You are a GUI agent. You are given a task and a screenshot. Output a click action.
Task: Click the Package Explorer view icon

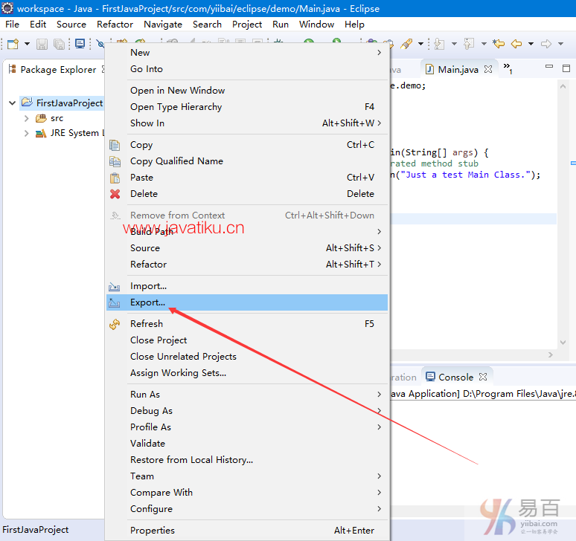(x=13, y=69)
